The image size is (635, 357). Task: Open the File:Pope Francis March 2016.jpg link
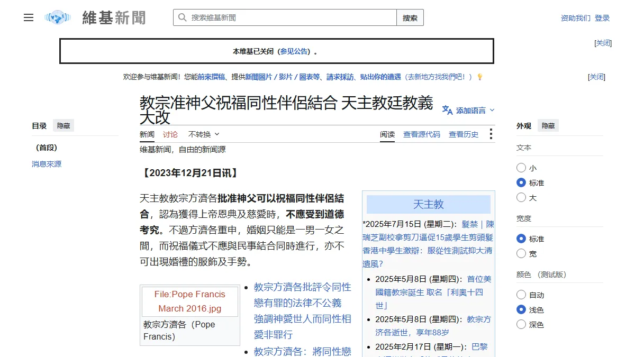click(x=190, y=301)
